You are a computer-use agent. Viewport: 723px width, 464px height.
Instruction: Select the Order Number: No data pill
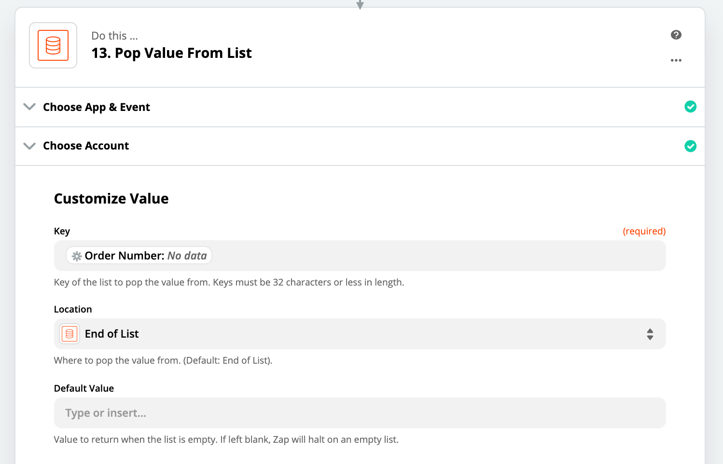tap(139, 256)
